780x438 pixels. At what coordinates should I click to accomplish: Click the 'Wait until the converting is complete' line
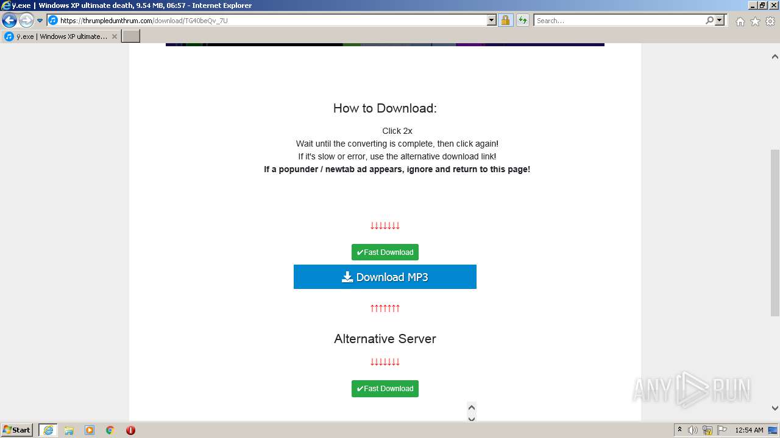tap(397, 144)
